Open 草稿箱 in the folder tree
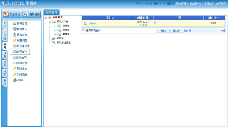 point(66,34)
